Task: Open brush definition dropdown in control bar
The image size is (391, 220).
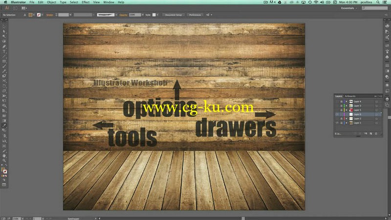Action: point(116,15)
